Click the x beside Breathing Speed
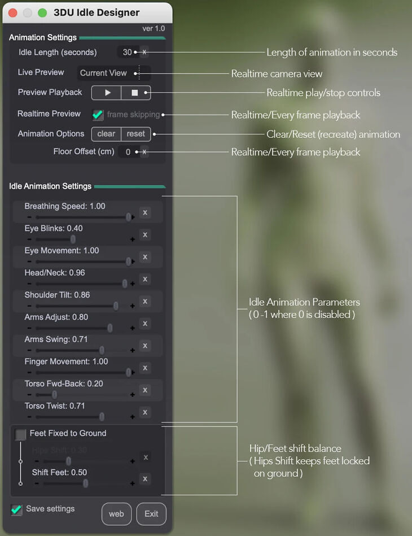The image size is (412, 536). [145, 212]
